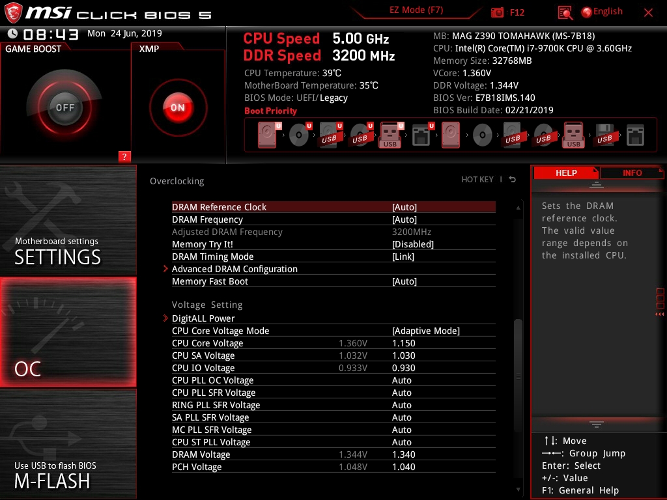This screenshot has width=667, height=500.
Task: Click the Adjusted DRAM Frequency 3200MHz row
Action: click(x=333, y=232)
